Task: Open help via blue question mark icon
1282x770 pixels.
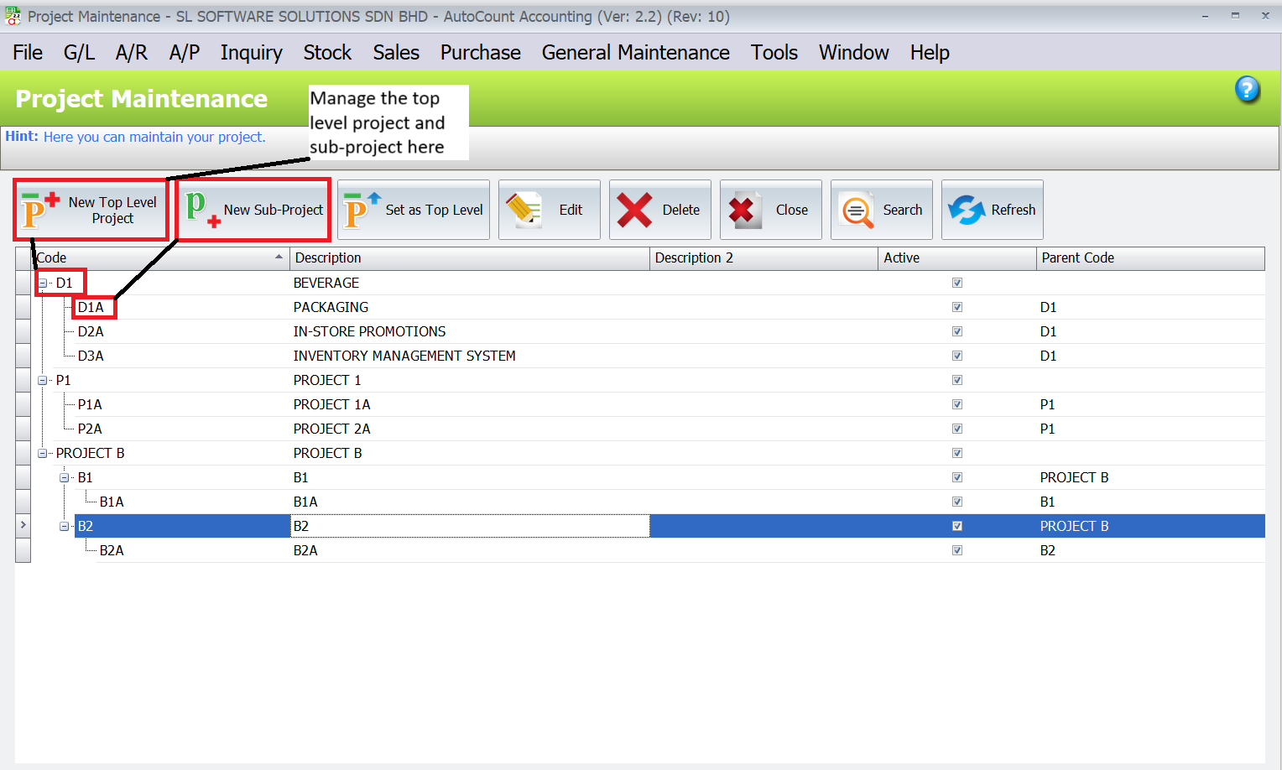Action: [x=1247, y=89]
